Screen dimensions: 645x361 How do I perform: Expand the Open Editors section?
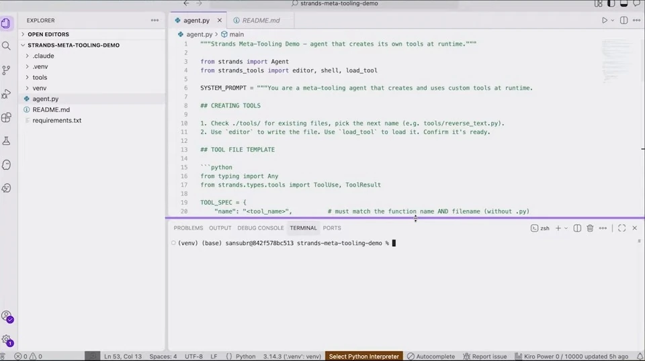(x=48, y=34)
